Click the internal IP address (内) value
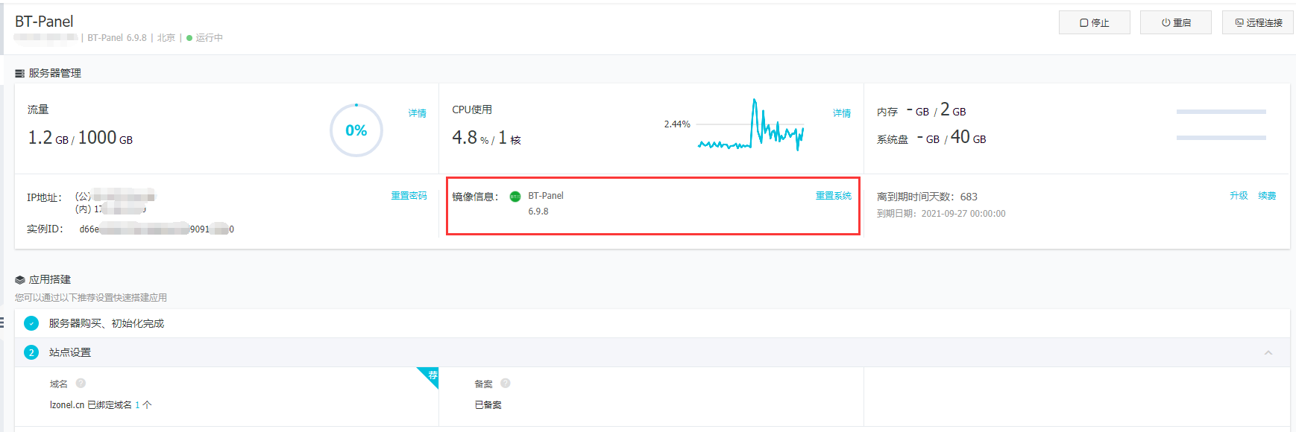 pos(110,209)
